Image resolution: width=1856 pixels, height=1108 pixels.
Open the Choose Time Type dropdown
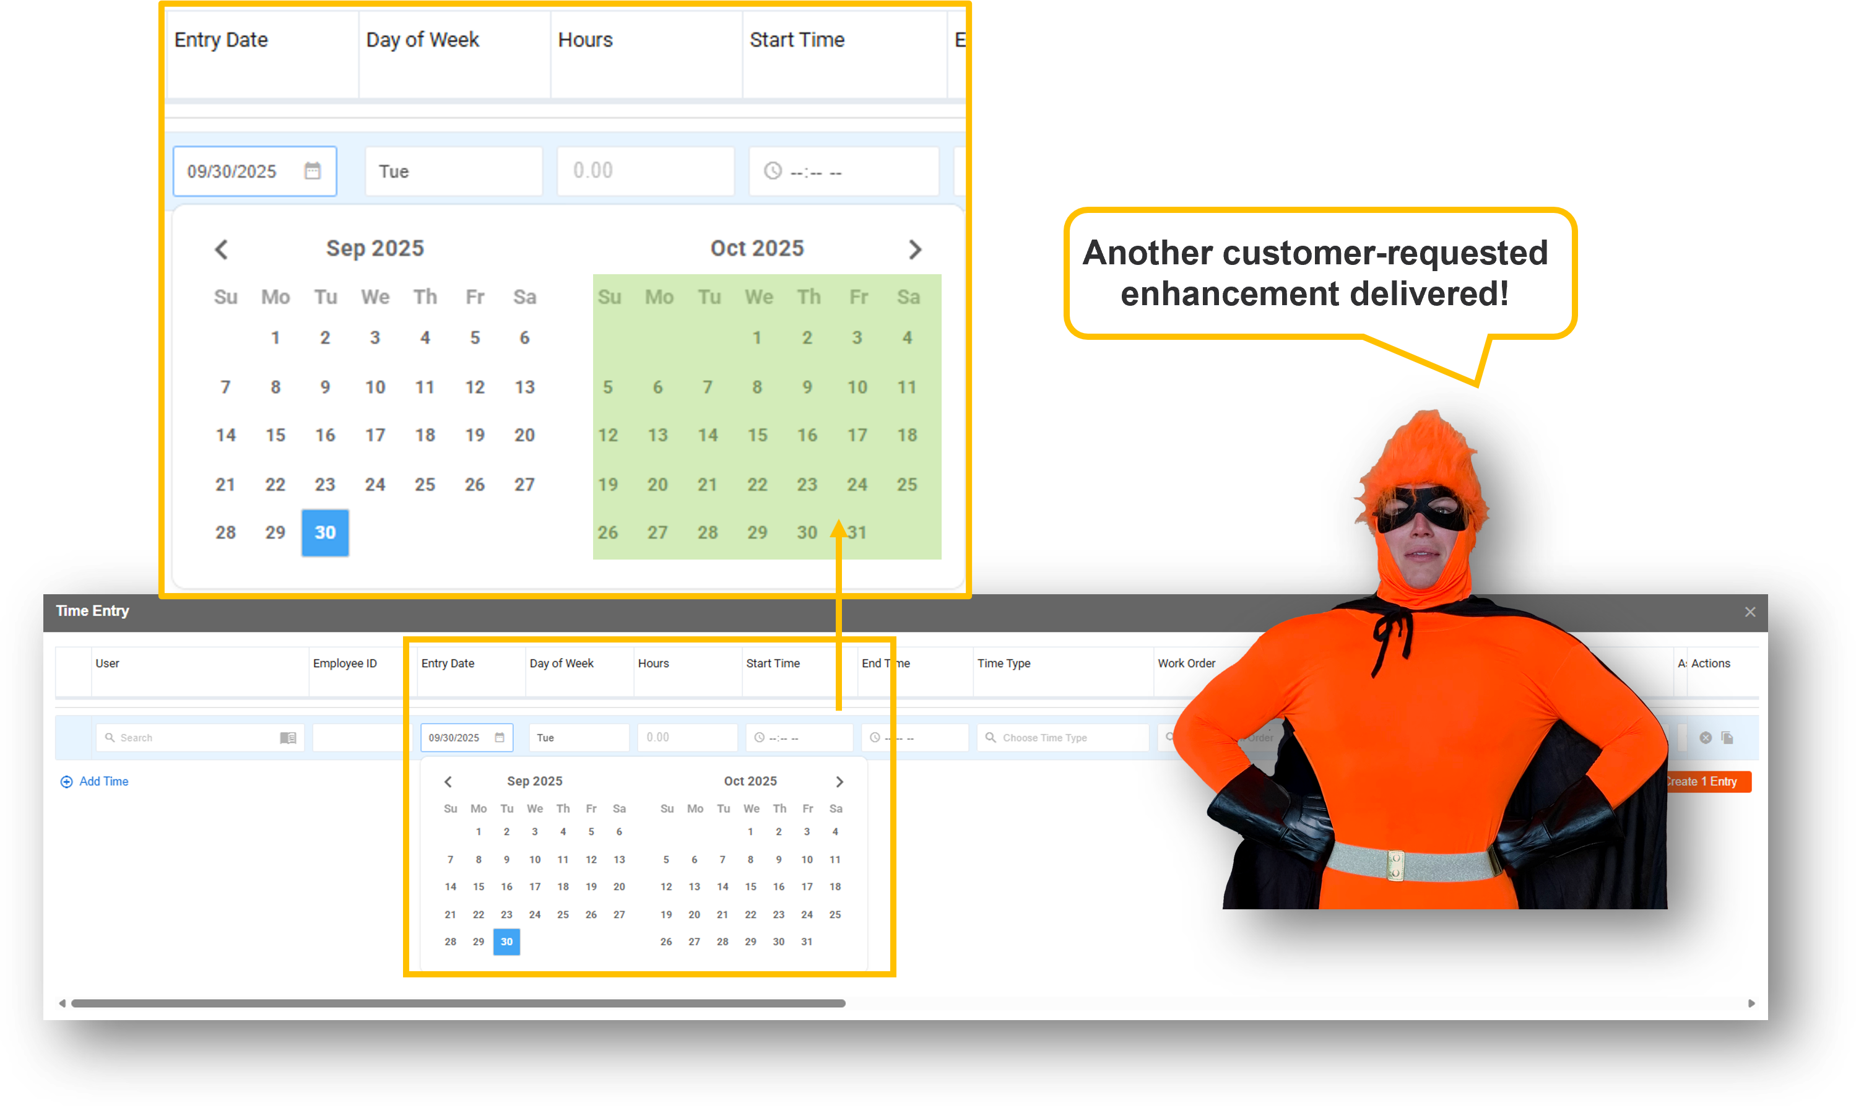click(1062, 738)
